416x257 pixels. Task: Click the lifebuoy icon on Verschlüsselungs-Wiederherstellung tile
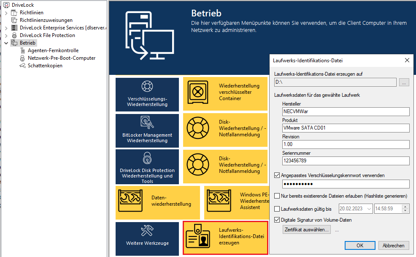[x=147, y=87]
